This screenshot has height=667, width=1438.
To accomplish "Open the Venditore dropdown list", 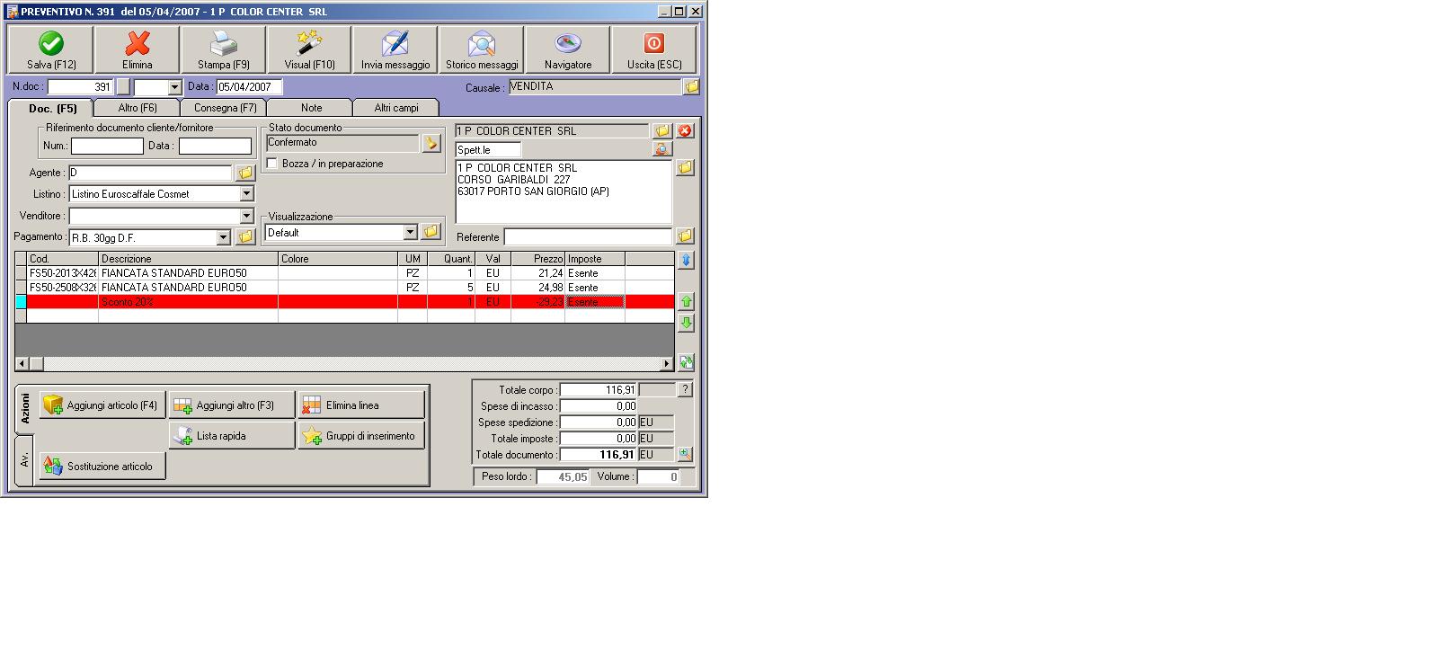I will pos(246,216).
